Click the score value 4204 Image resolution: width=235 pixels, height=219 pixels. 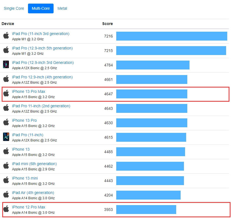108,195
